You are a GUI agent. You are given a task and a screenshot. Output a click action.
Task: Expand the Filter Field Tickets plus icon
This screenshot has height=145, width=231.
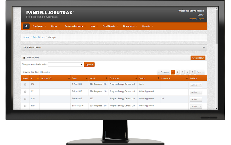tap(204, 47)
